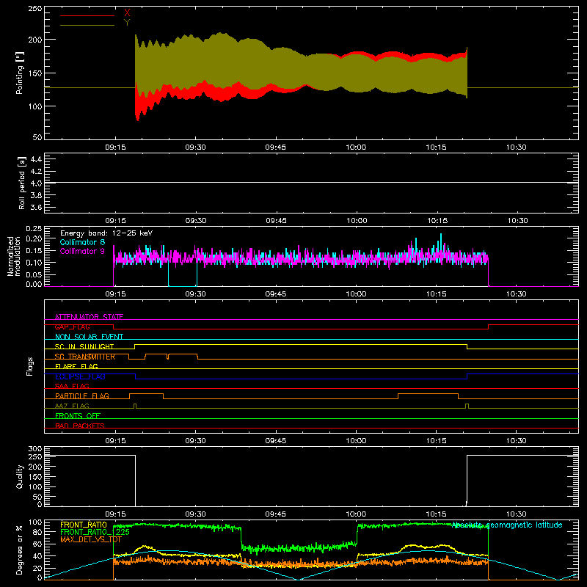Click the FRONT_RATIO legend text
The image size is (587, 587).
point(84,525)
